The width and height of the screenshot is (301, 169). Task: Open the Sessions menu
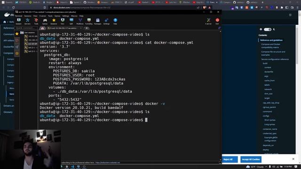coord(28,16)
